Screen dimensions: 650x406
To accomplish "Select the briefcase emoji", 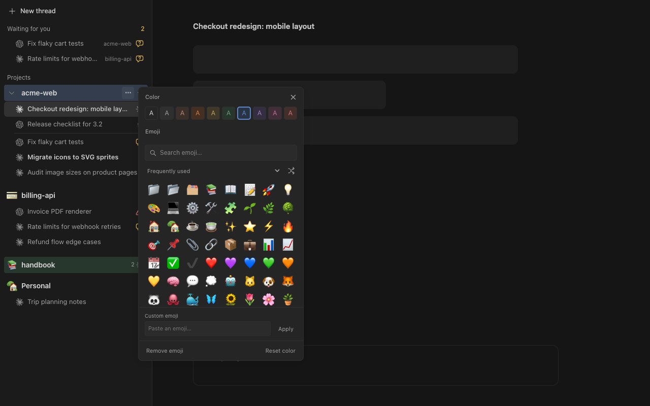I will point(249,245).
